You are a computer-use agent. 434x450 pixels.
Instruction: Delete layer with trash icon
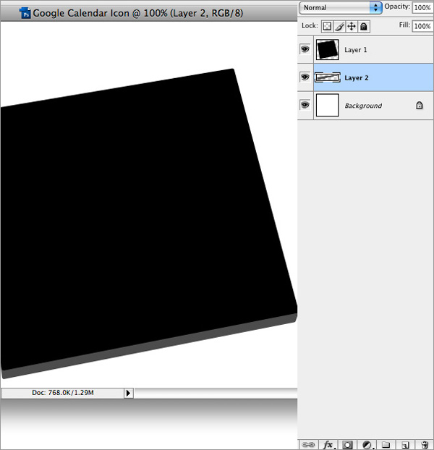click(425, 445)
